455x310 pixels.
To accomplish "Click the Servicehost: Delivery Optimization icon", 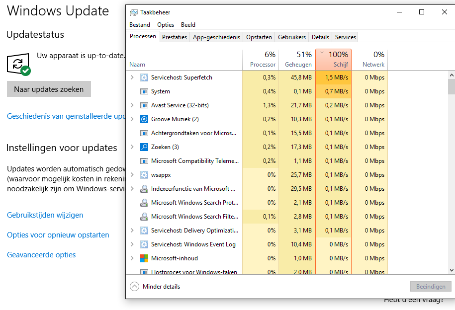I will pos(144,231).
